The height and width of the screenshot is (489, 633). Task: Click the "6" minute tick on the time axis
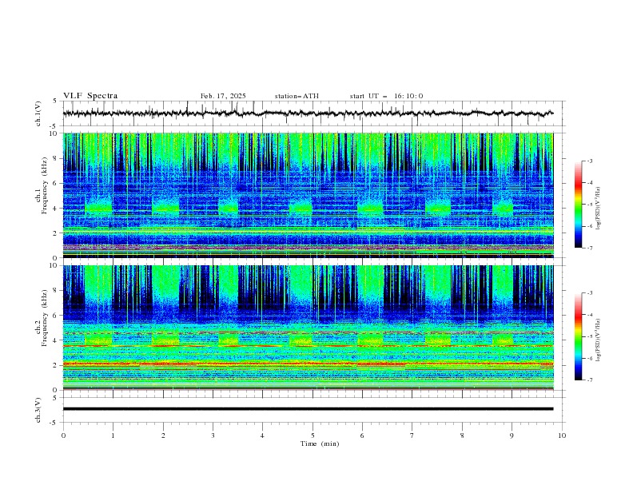362,435
